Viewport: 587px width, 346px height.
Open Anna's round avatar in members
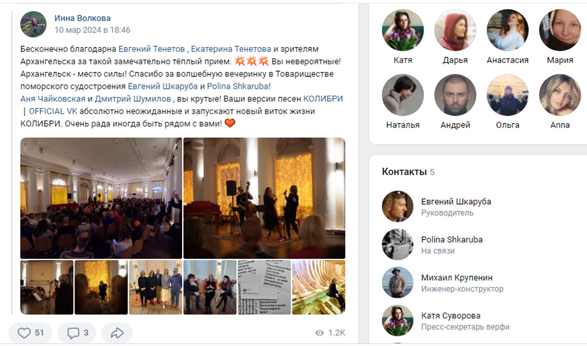click(x=560, y=95)
